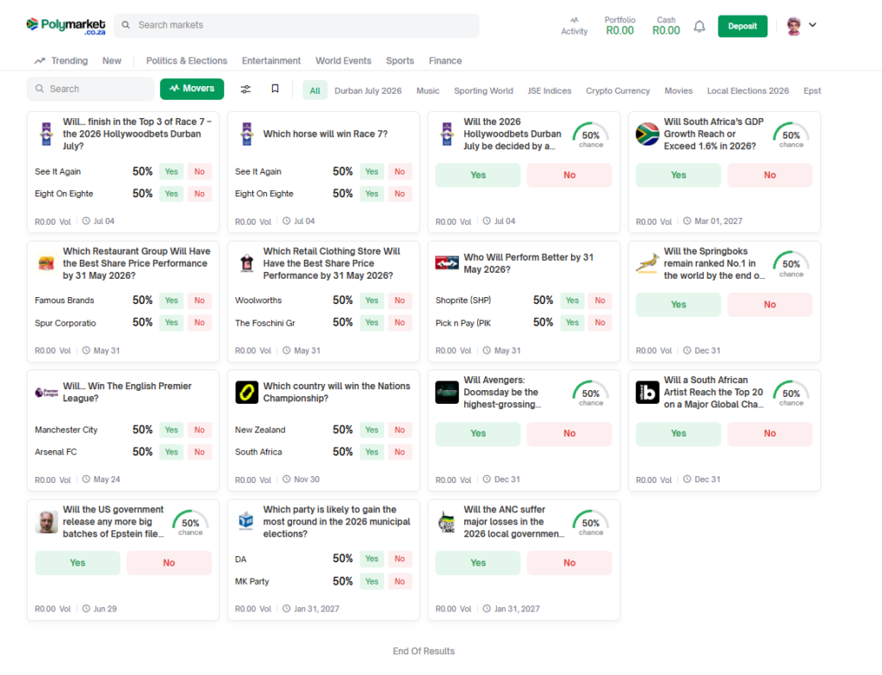Screen dimensions: 882x675
Task: Buy Yes on South Africa GDP market
Action: pos(679,176)
